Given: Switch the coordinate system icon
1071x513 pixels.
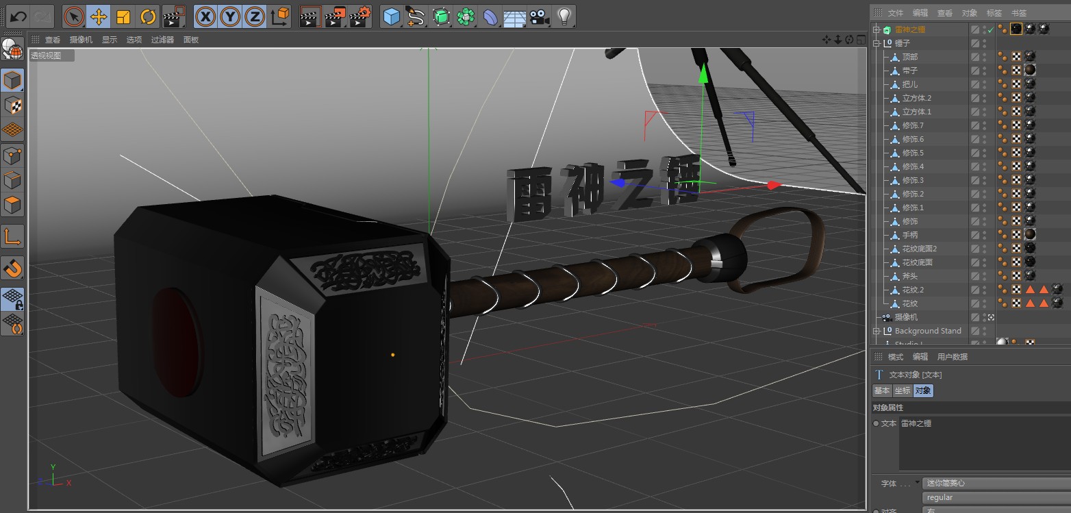Looking at the screenshot, I should [279, 16].
